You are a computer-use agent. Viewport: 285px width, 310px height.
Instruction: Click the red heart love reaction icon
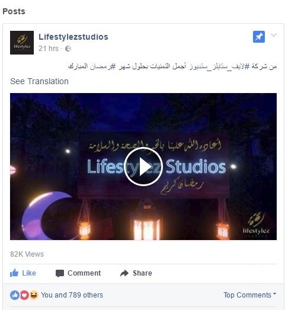point(24,295)
